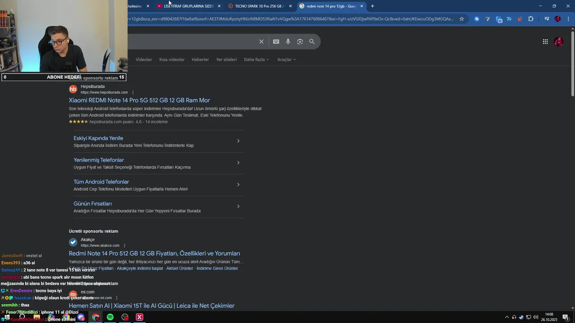Open the headset tray icon
575x323 pixels.
coord(514,317)
